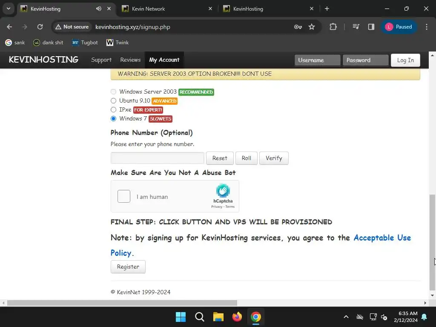Click the Paused profile button
Screen dimensions: 436x327
click(x=399, y=27)
